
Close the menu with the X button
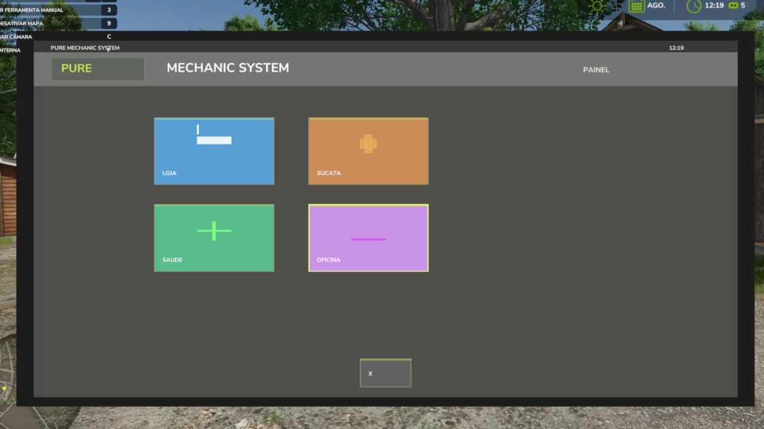tap(385, 372)
